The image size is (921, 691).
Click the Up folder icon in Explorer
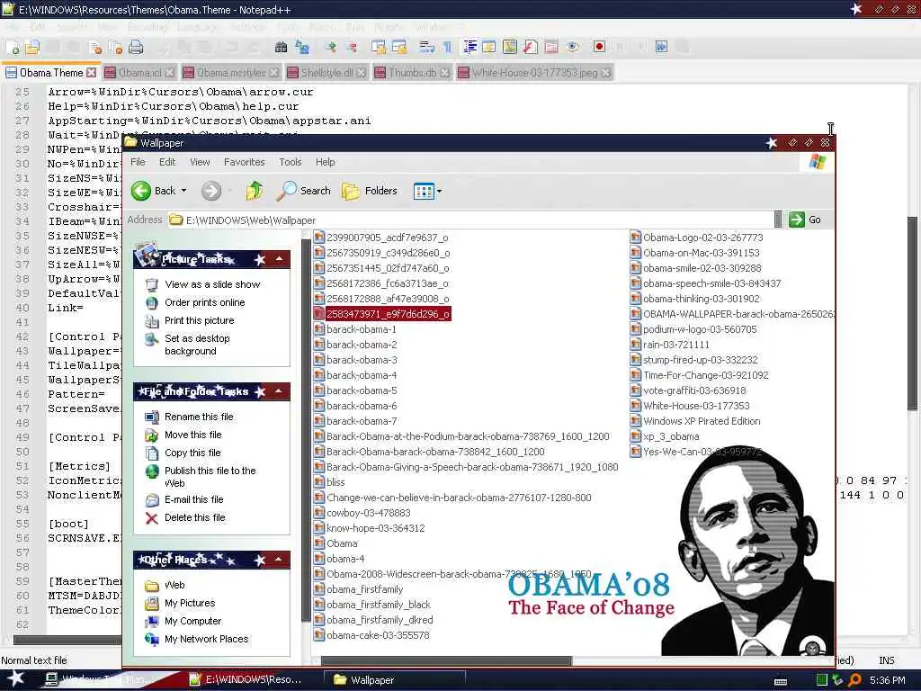tap(255, 191)
